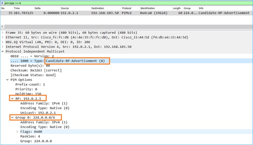Select the Holdtime: 150 line
The image size is (253, 145).
28,94
